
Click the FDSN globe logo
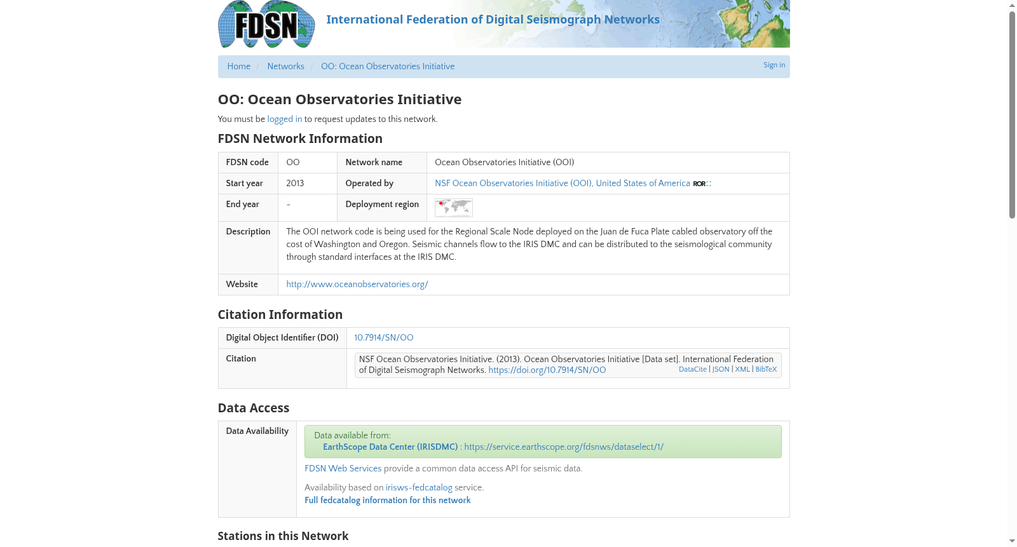(x=266, y=24)
